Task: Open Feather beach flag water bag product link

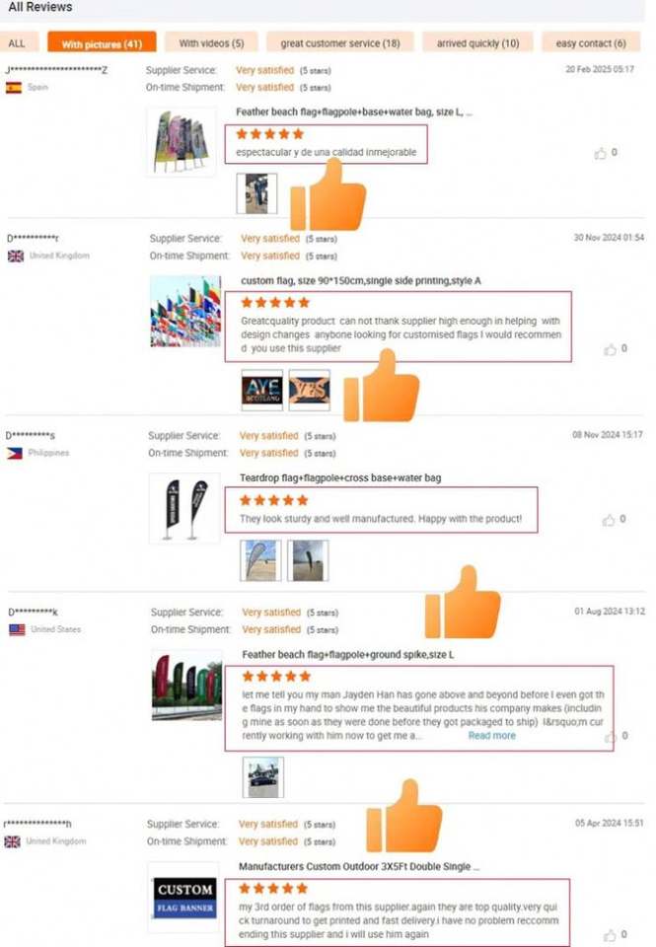Action: point(354,111)
